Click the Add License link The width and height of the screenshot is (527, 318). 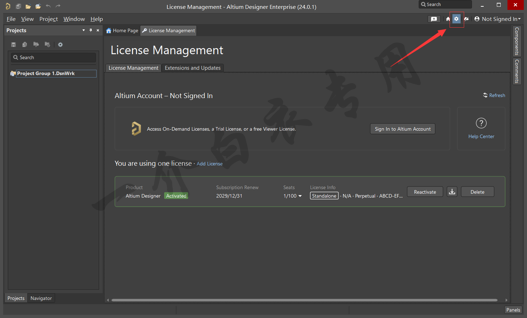click(210, 164)
